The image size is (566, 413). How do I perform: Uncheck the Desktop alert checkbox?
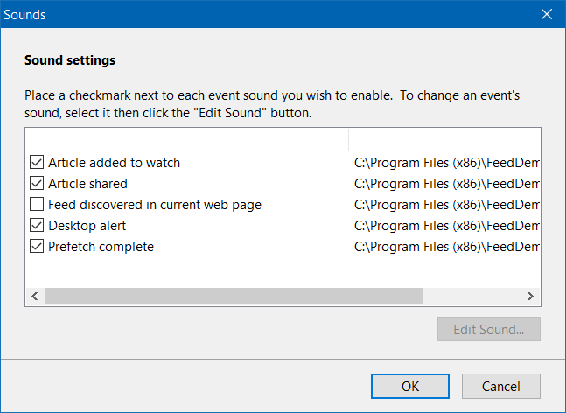pos(37,225)
